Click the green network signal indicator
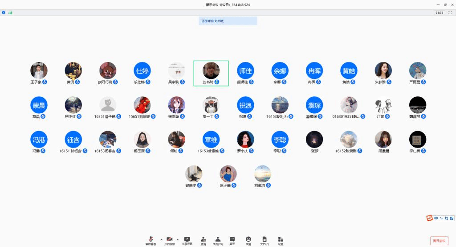 pos(10,13)
